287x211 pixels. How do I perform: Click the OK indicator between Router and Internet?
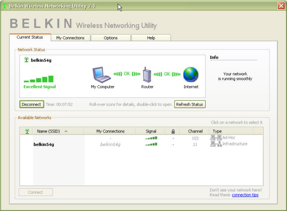167,74
